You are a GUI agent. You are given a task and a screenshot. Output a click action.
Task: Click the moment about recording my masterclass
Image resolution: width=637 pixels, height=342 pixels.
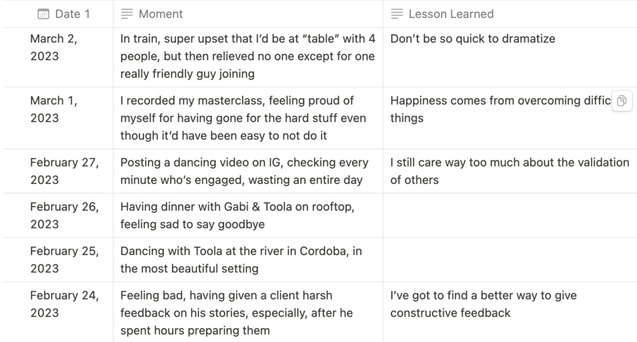248,118
